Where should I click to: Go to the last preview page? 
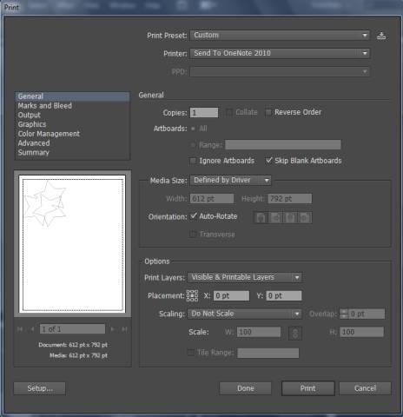124,329
